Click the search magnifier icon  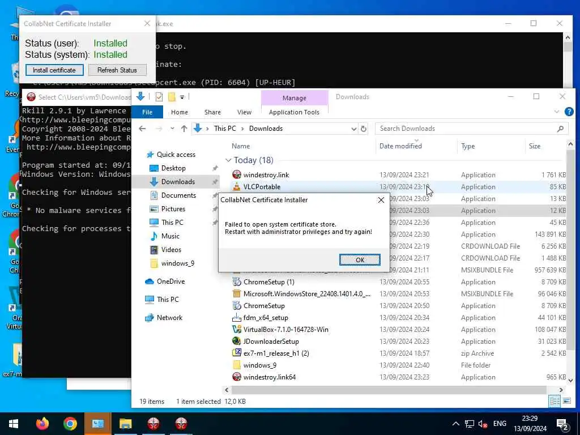[560, 129]
